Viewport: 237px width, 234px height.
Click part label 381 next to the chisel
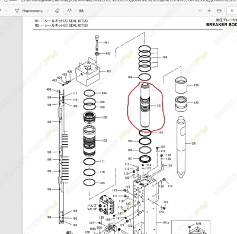[x=194, y=143]
